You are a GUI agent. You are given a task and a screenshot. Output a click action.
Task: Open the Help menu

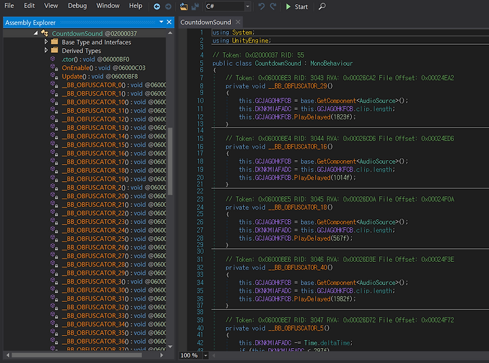tap(136, 5)
